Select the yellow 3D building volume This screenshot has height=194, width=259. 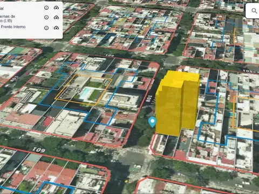click(x=177, y=103)
